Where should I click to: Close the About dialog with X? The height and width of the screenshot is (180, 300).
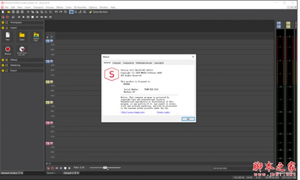click(193, 57)
